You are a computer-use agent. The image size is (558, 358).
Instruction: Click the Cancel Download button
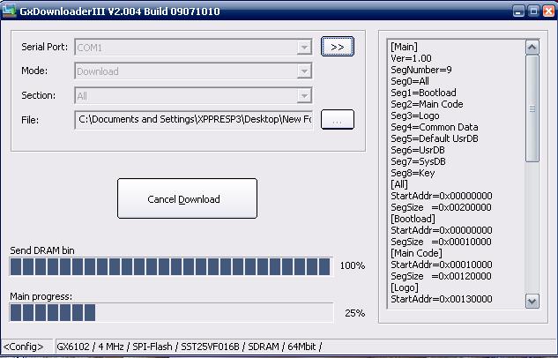coord(187,198)
